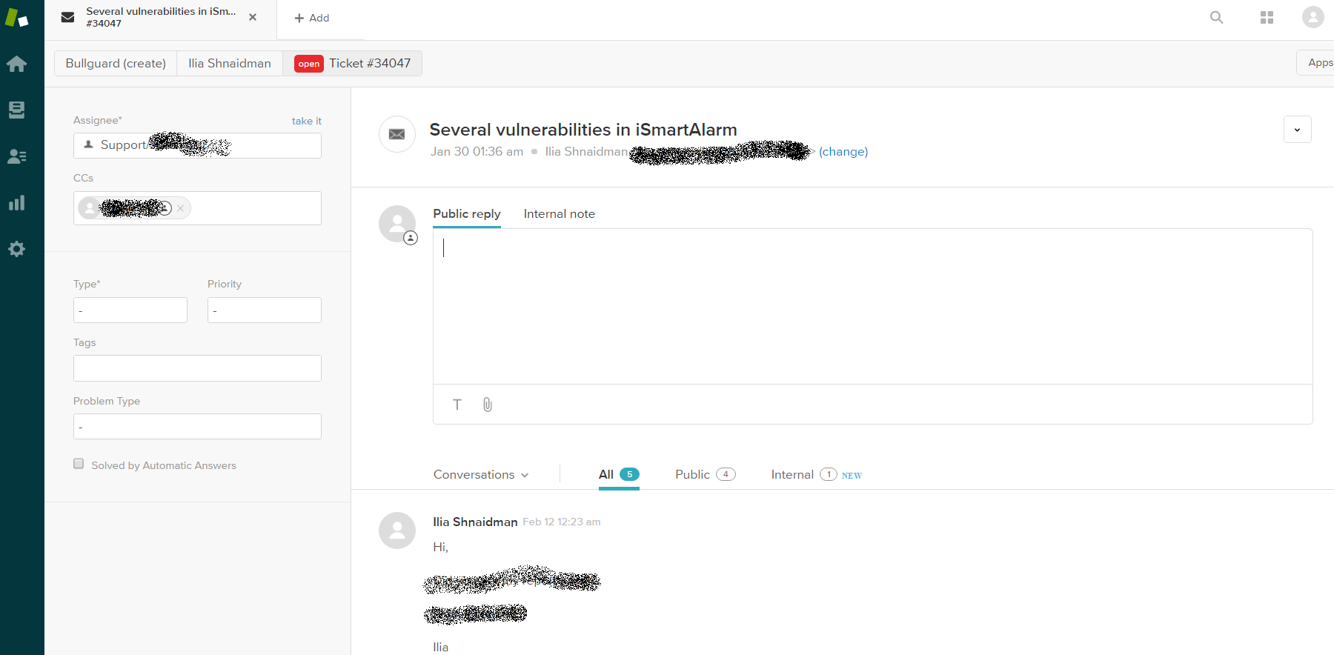Click the Tags input field
The height and width of the screenshot is (655, 1334).
(197, 368)
